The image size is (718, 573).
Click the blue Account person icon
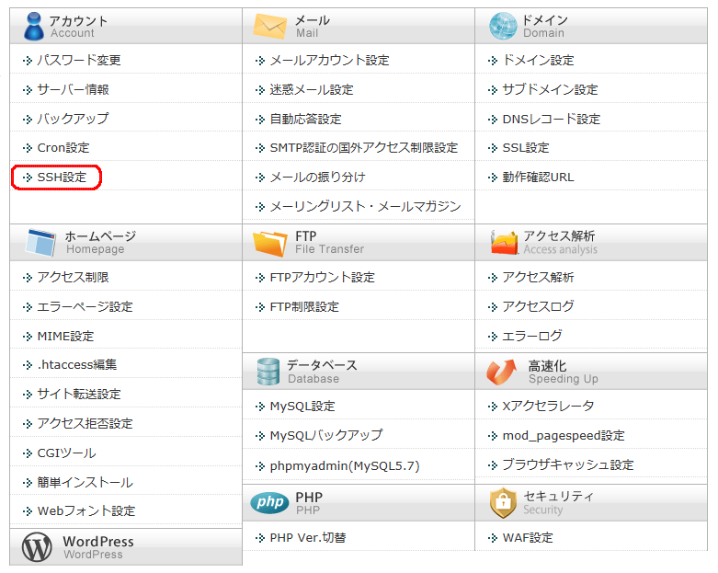[x=34, y=26]
